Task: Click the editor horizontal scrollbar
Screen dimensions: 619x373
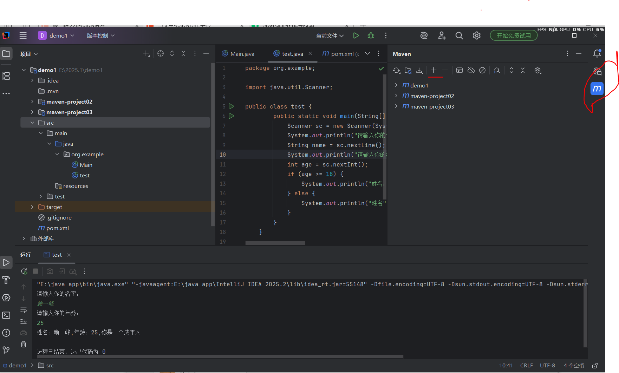Action: pyautogui.click(x=275, y=243)
